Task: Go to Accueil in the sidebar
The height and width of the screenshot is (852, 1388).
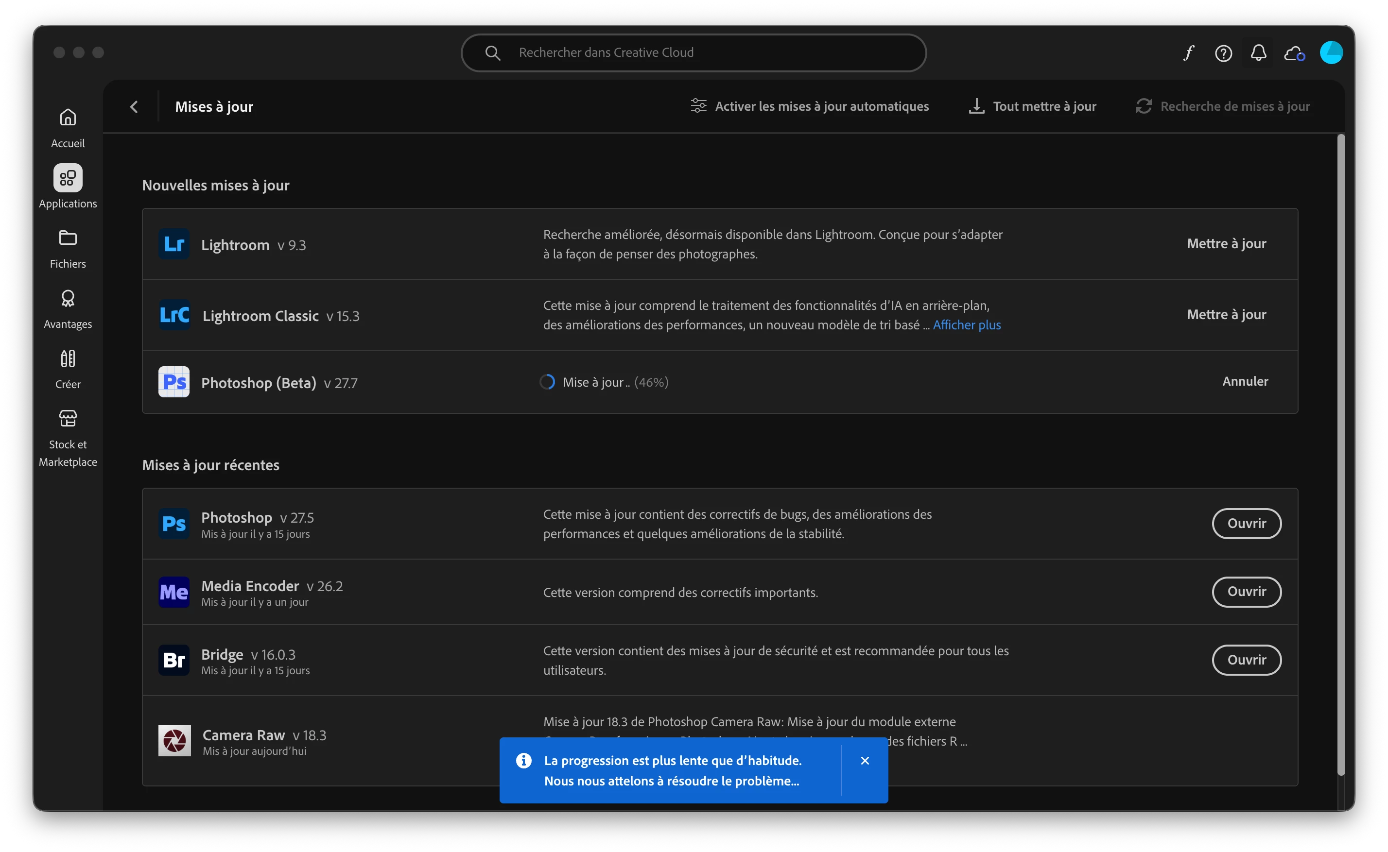Action: (x=68, y=128)
